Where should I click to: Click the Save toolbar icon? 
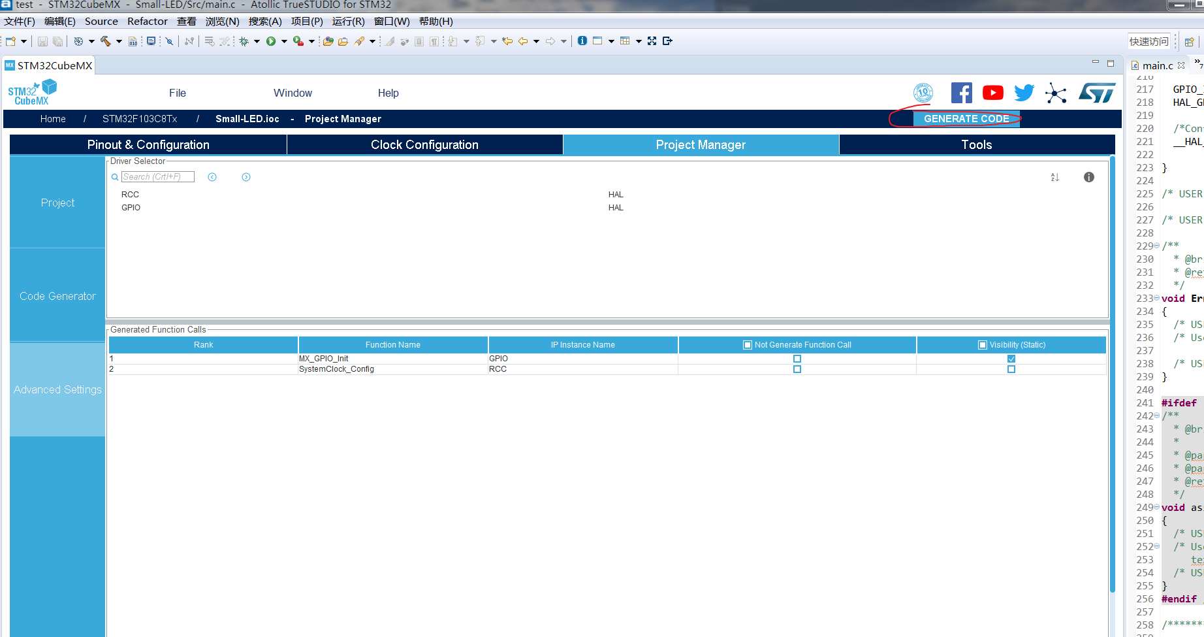pyautogui.click(x=42, y=41)
